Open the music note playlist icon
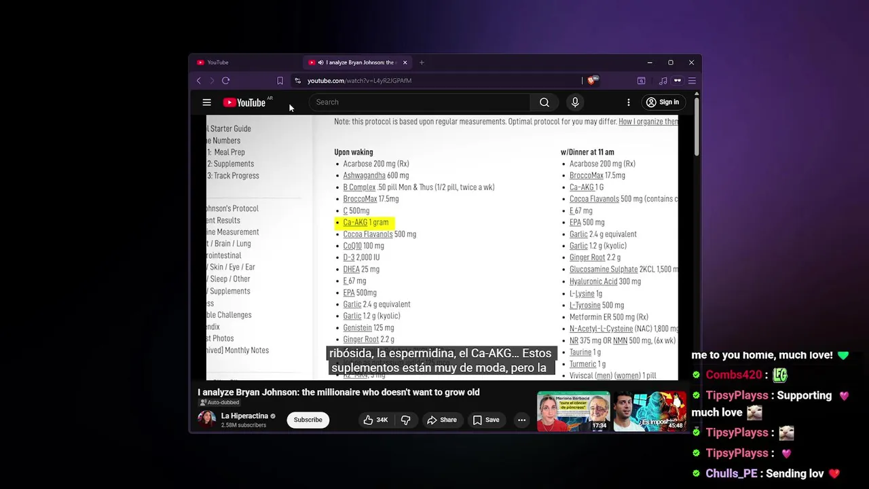Viewport: 869px width, 489px height. [663, 80]
